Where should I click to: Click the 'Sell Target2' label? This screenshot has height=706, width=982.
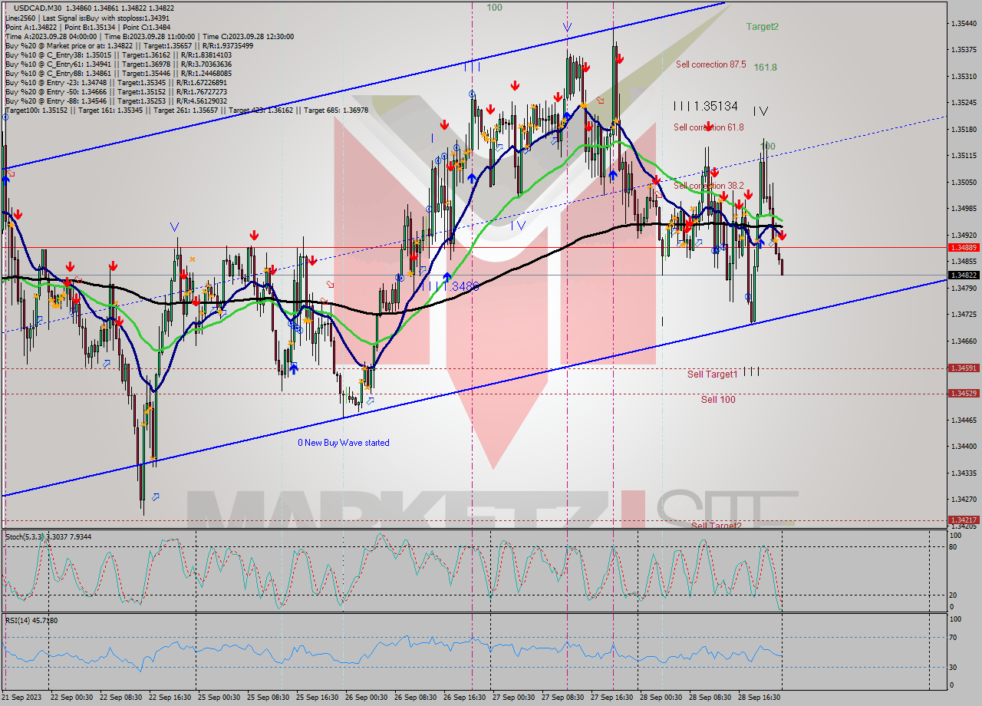click(x=716, y=526)
